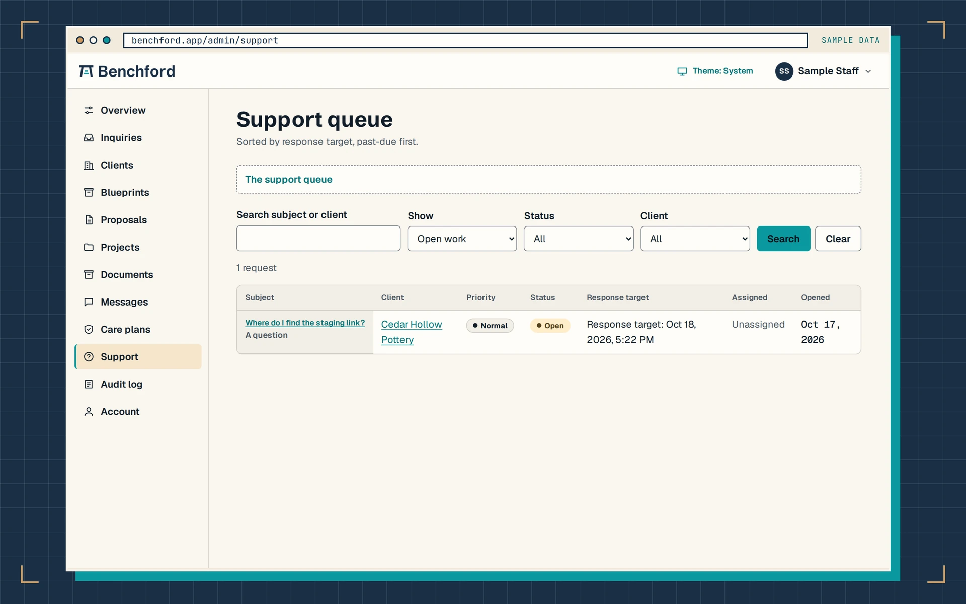Focus the Search subject or client field
The image size is (966, 604).
tap(318, 239)
